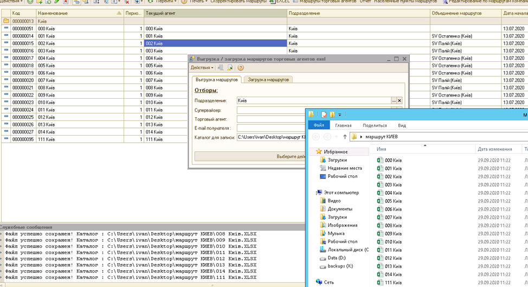Click the ellipsis button of Подразделение field
528x287 pixels.
click(394, 101)
